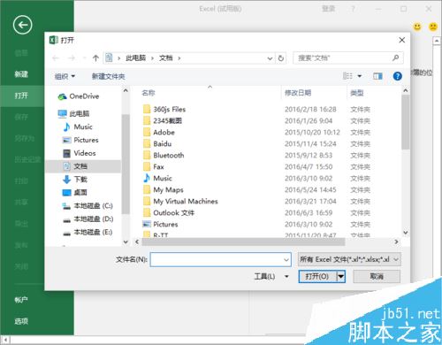Select 打开 in Excel backstage menu
Screen dimensions: 442x345
click(x=21, y=96)
